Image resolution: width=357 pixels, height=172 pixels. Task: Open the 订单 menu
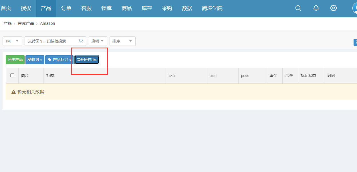point(66,8)
